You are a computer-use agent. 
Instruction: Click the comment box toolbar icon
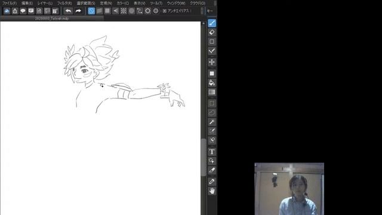(31, 11)
